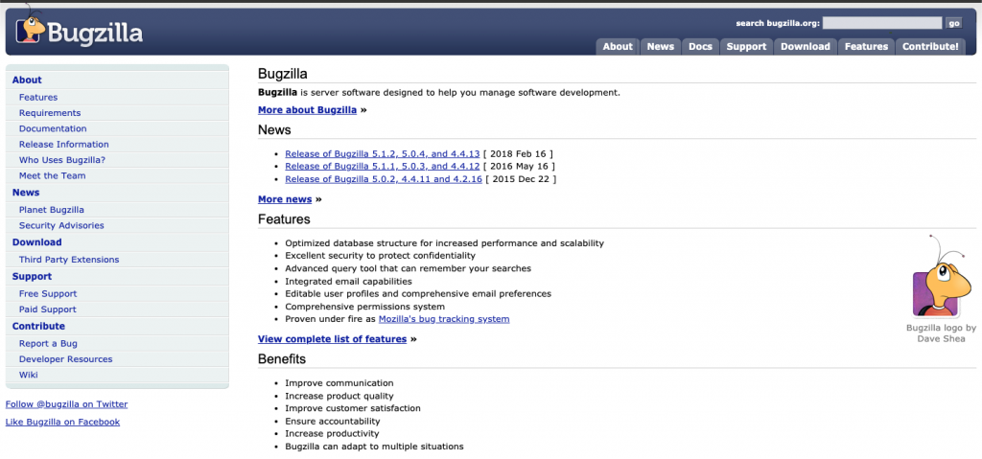Click 'Optimized database structure' feature text

445,243
